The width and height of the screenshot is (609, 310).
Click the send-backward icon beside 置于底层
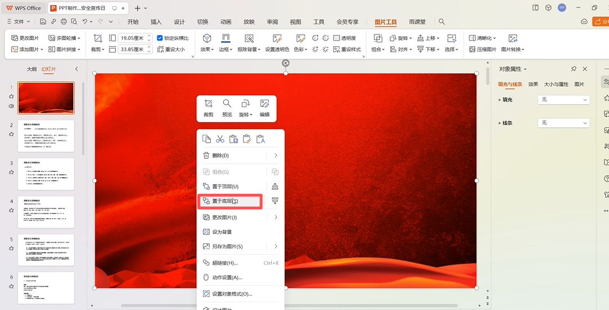(x=275, y=201)
